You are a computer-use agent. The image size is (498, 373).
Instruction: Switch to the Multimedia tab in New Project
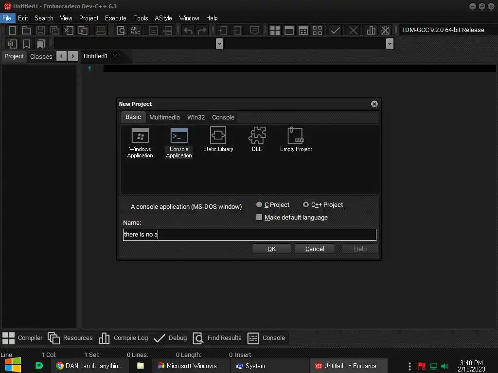point(164,118)
